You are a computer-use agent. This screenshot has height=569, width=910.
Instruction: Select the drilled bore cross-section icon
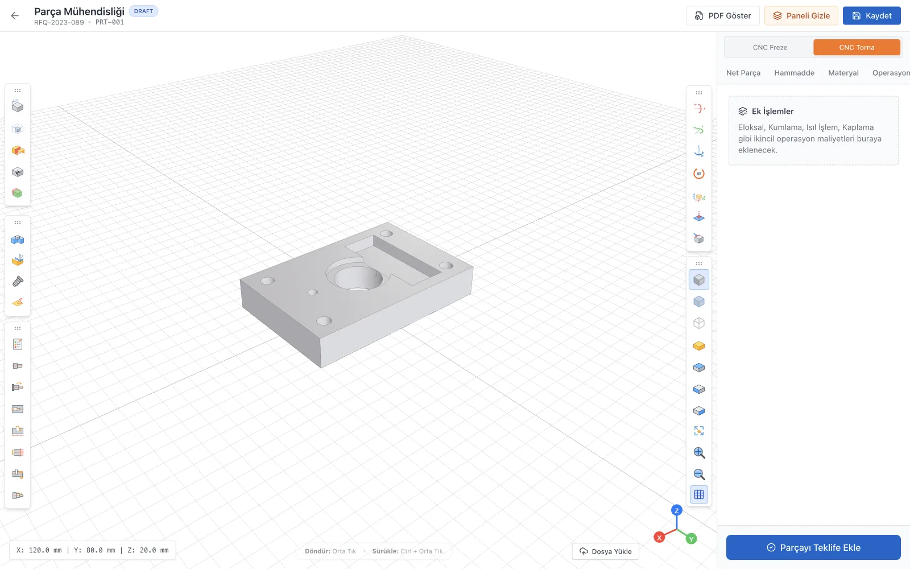(18, 409)
